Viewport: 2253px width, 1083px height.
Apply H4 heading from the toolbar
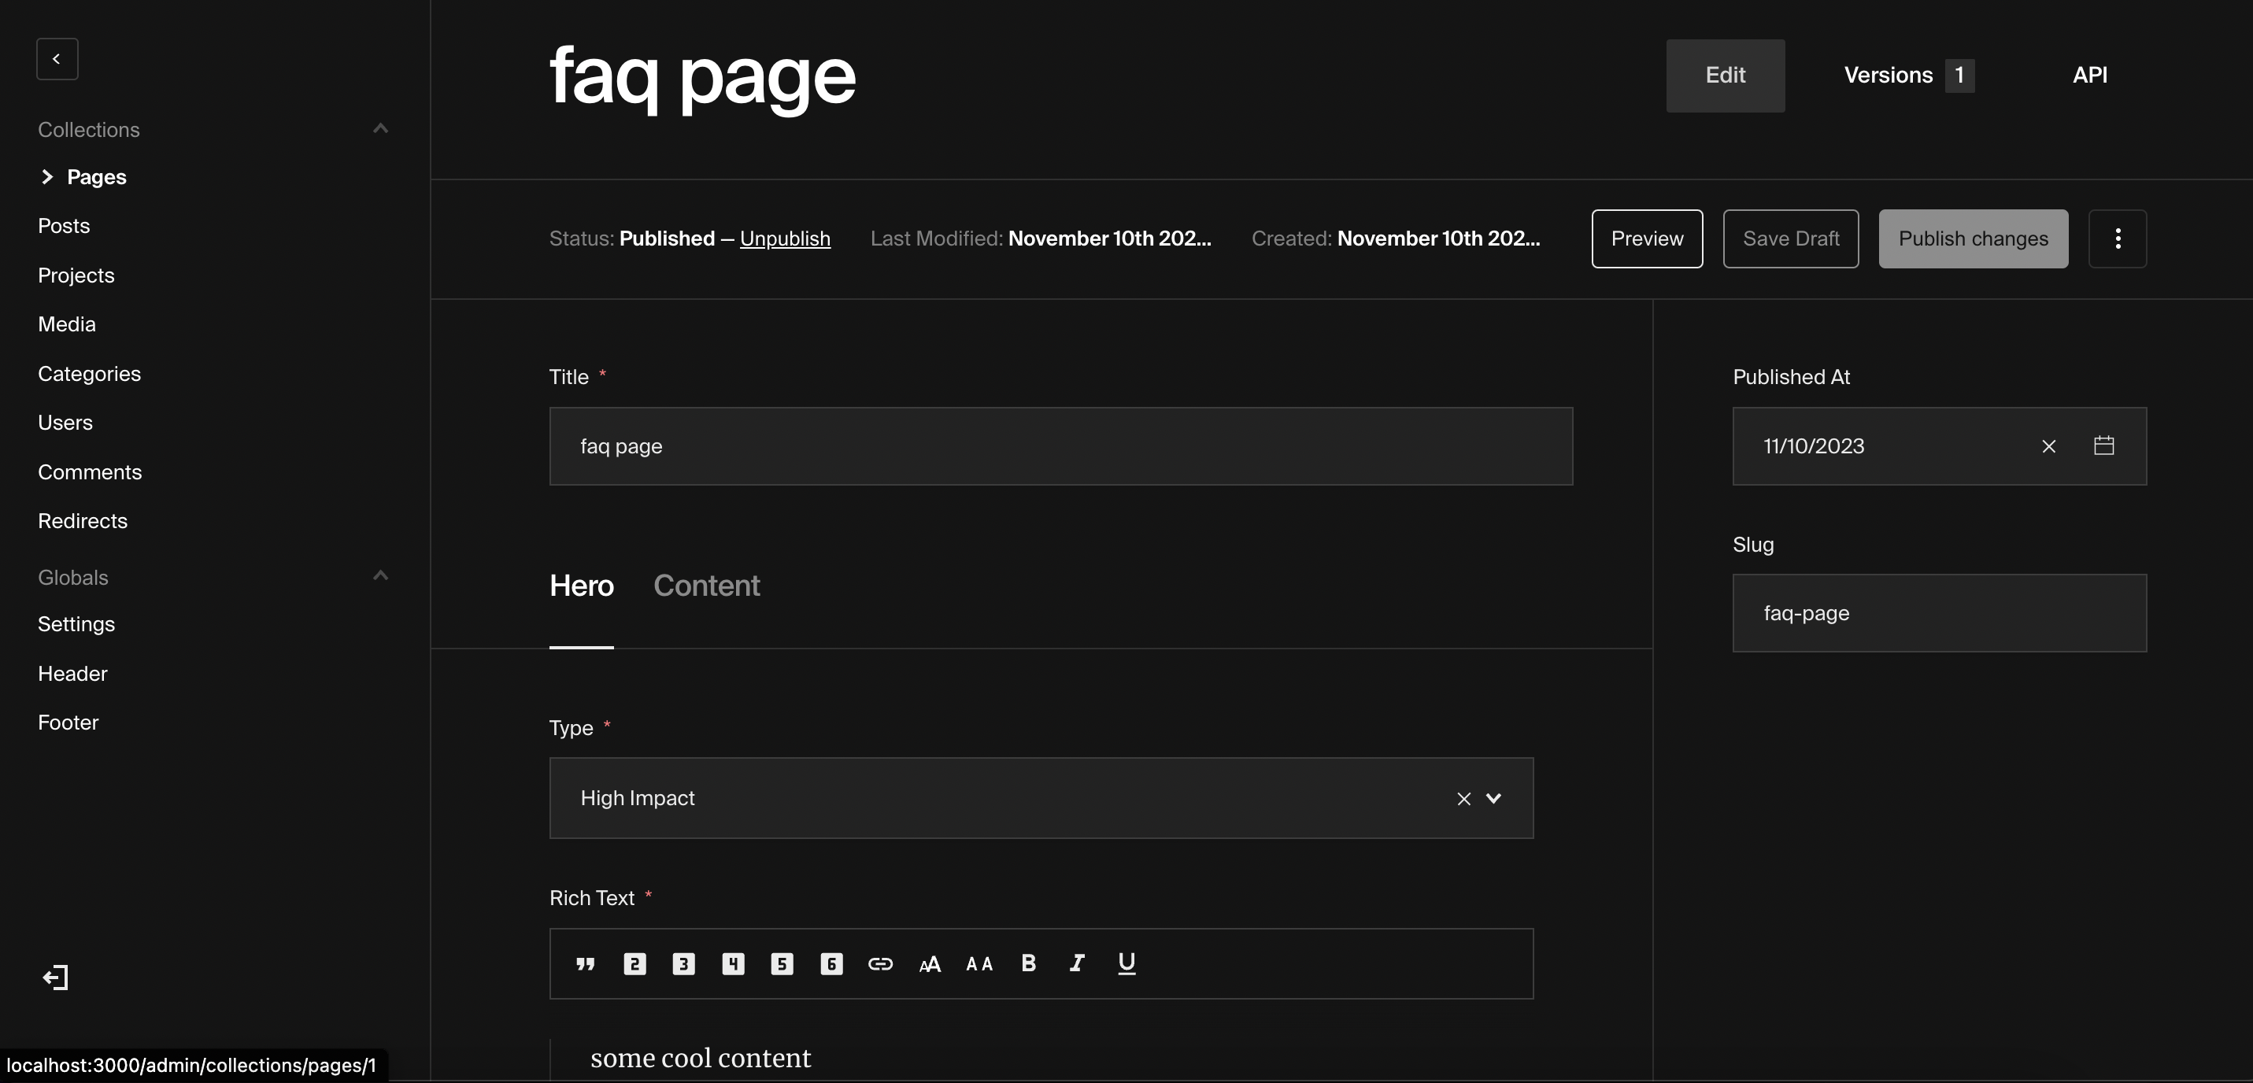coord(733,964)
